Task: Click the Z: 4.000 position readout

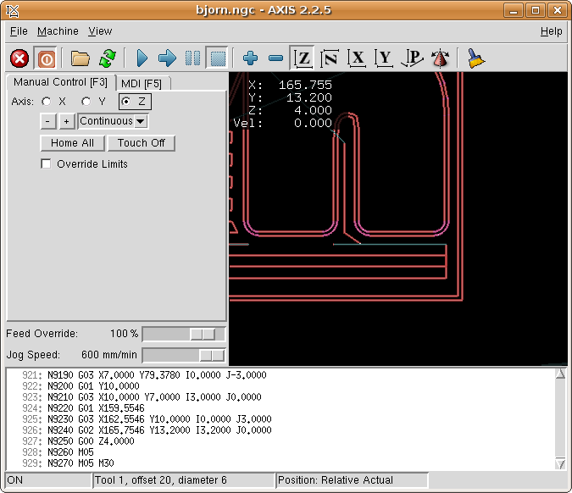Action: (x=290, y=110)
